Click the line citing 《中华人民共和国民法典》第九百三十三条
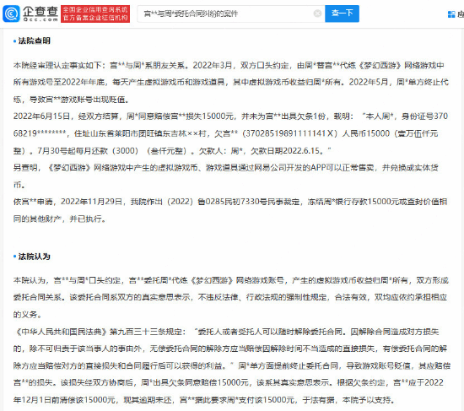The image size is (464, 411). [226, 332]
